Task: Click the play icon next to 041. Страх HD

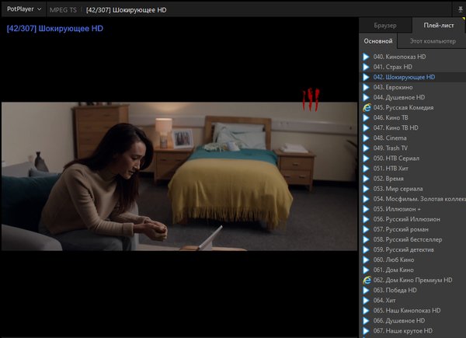Action: pos(367,67)
